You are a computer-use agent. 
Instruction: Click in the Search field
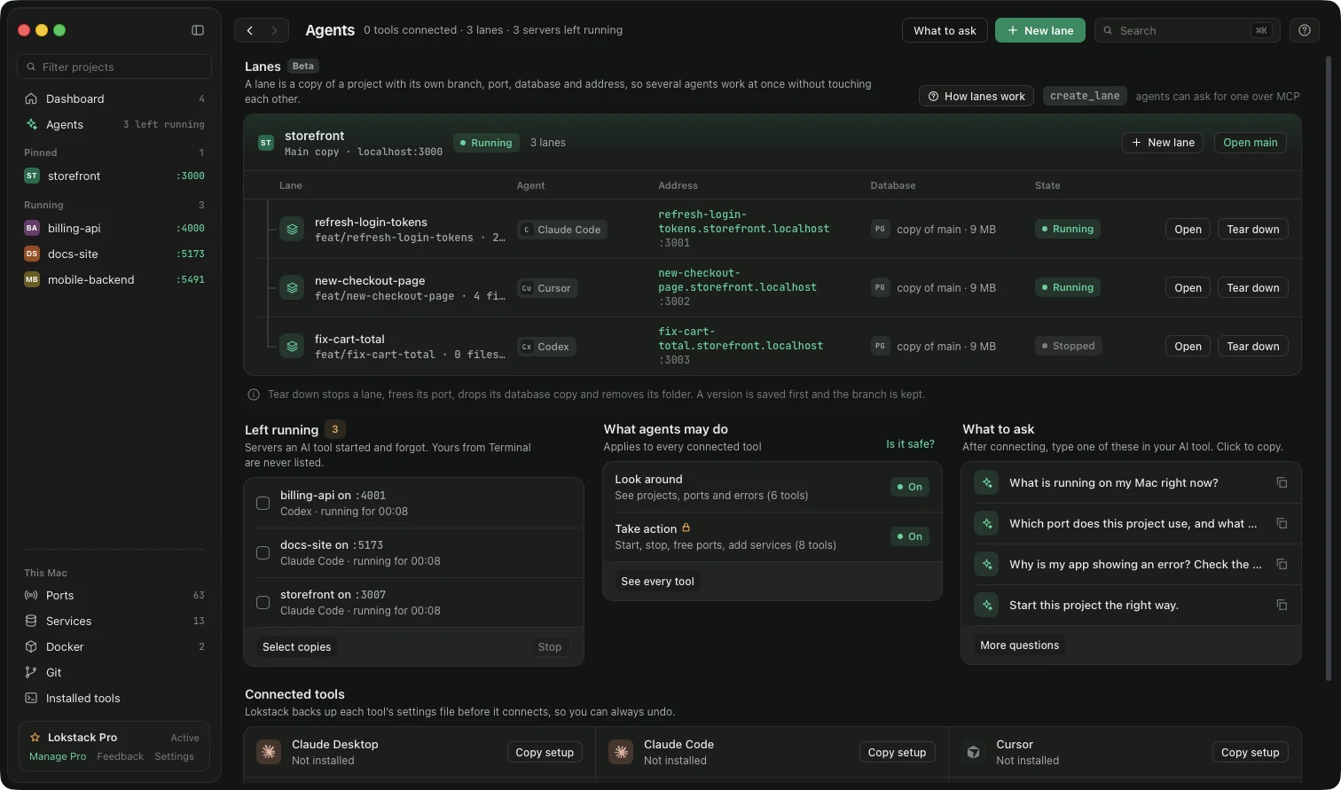[x=1187, y=30]
